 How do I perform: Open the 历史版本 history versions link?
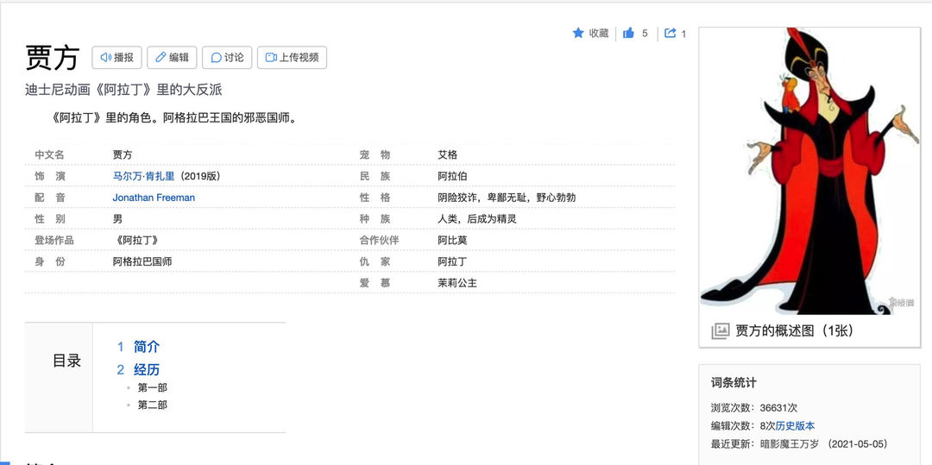coord(796,426)
